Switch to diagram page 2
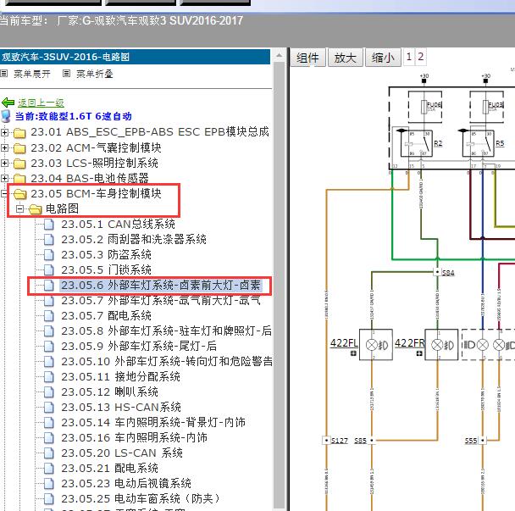Screen dimensions: 515x511 coord(420,57)
